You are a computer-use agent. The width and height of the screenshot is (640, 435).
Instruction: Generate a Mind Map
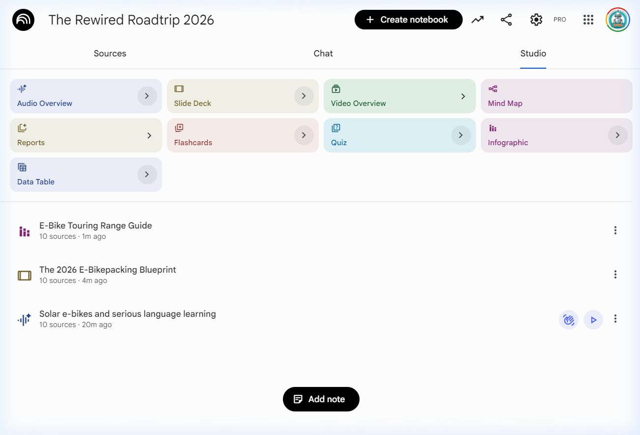(x=556, y=96)
